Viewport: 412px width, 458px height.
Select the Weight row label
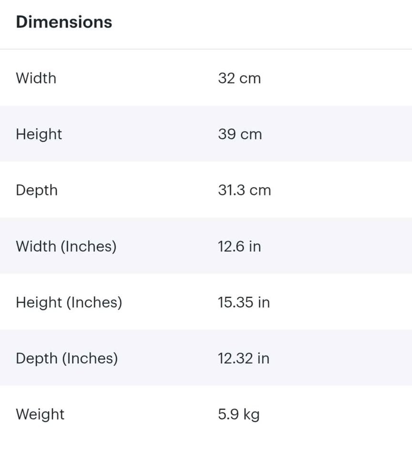[40, 414]
